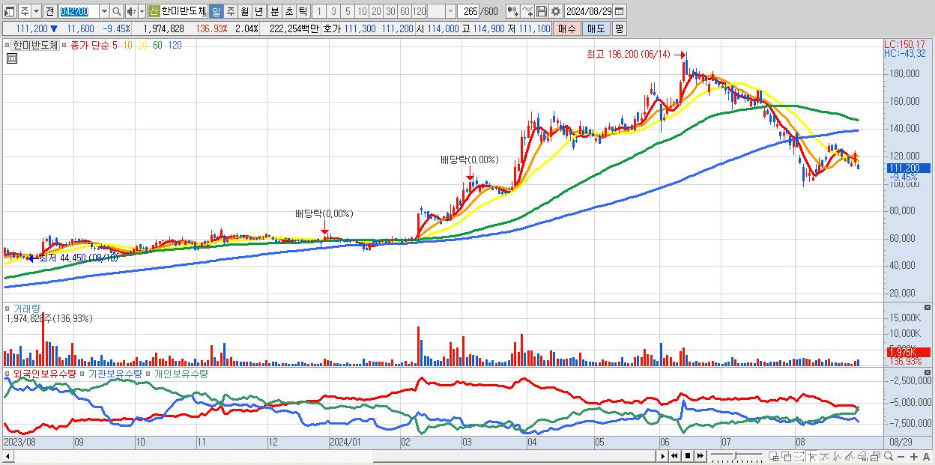Click the date field 2024/08/29
The height and width of the screenshot is (465, 935).
[x=589, y=11]
